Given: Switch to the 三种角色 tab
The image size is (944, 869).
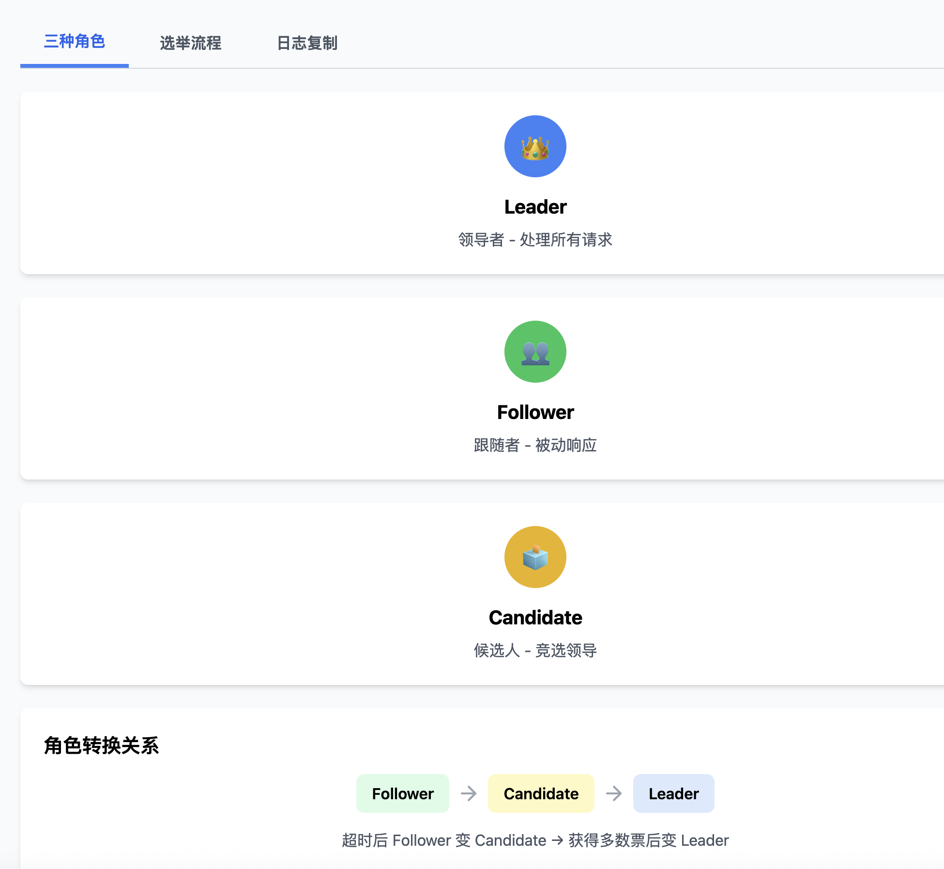Looking at the screenshot, I should 74,42.
